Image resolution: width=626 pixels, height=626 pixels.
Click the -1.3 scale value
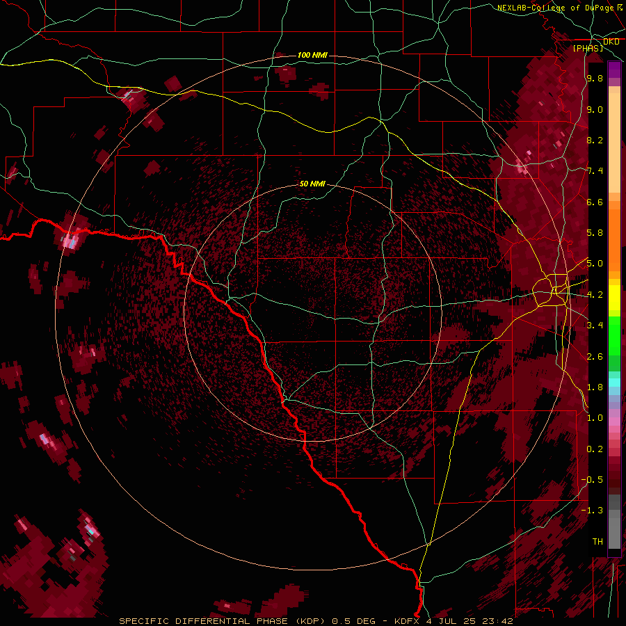[x=592, y=511]
